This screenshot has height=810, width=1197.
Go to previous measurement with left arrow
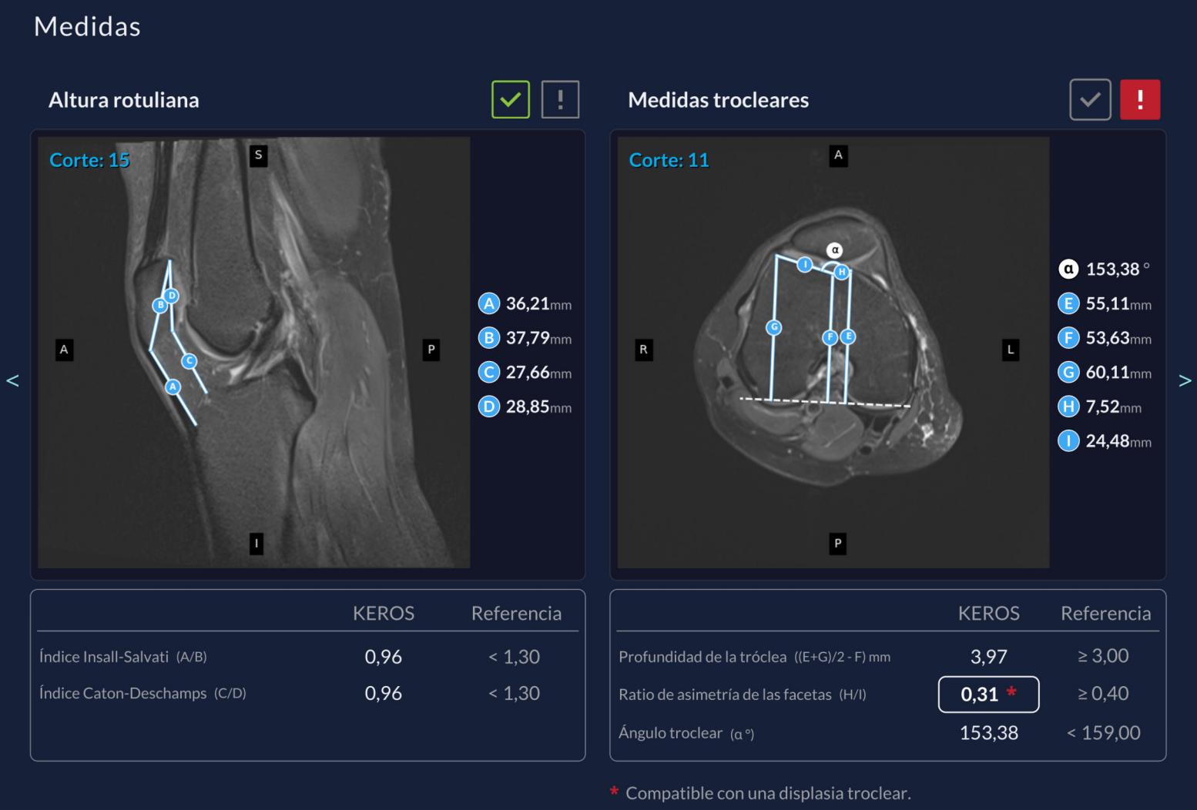tap(12, 380)
